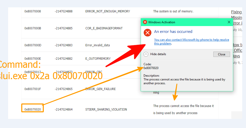Click the big red arrow pointing to the dialog
Viewport: 246px width, 128px height.
(127, 56)
